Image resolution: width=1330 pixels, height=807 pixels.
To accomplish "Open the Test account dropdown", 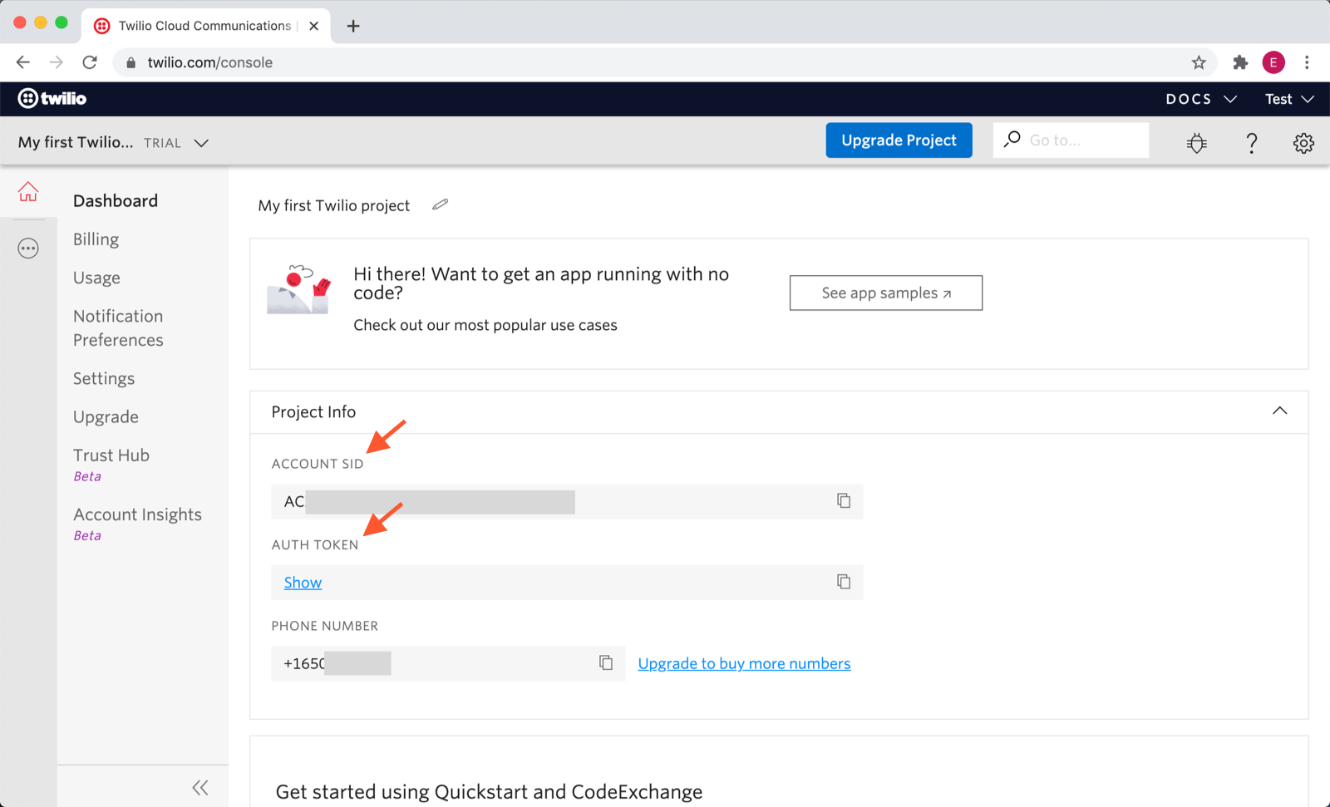I will 1288,99.
